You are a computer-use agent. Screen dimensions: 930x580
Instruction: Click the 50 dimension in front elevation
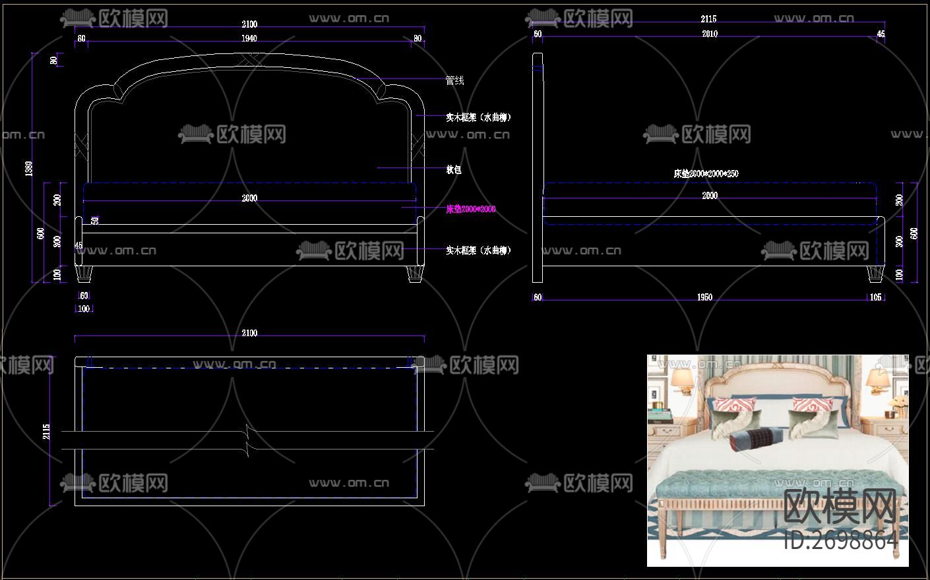[95, 221]
